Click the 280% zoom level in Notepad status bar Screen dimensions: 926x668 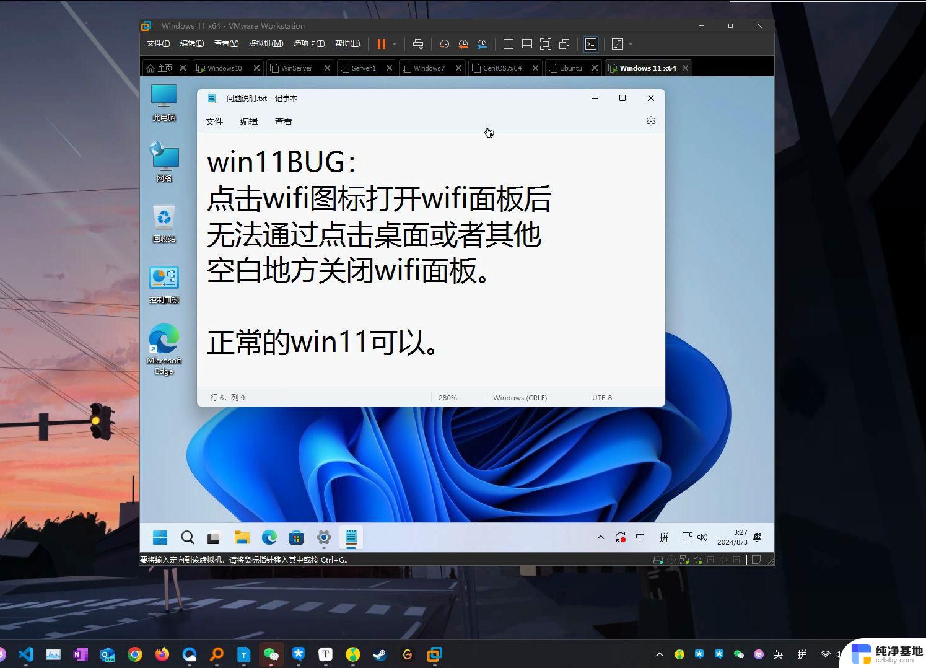(x=448, y=398)
